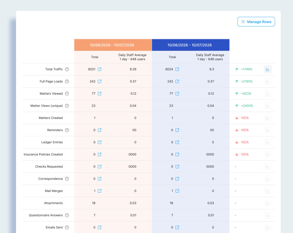
Task: Click help icon beside Reminders
Action: tap(67, 130)
